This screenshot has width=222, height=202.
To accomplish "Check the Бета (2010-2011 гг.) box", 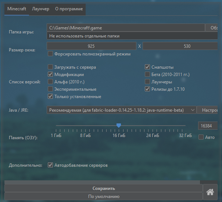I will [147, 75].
